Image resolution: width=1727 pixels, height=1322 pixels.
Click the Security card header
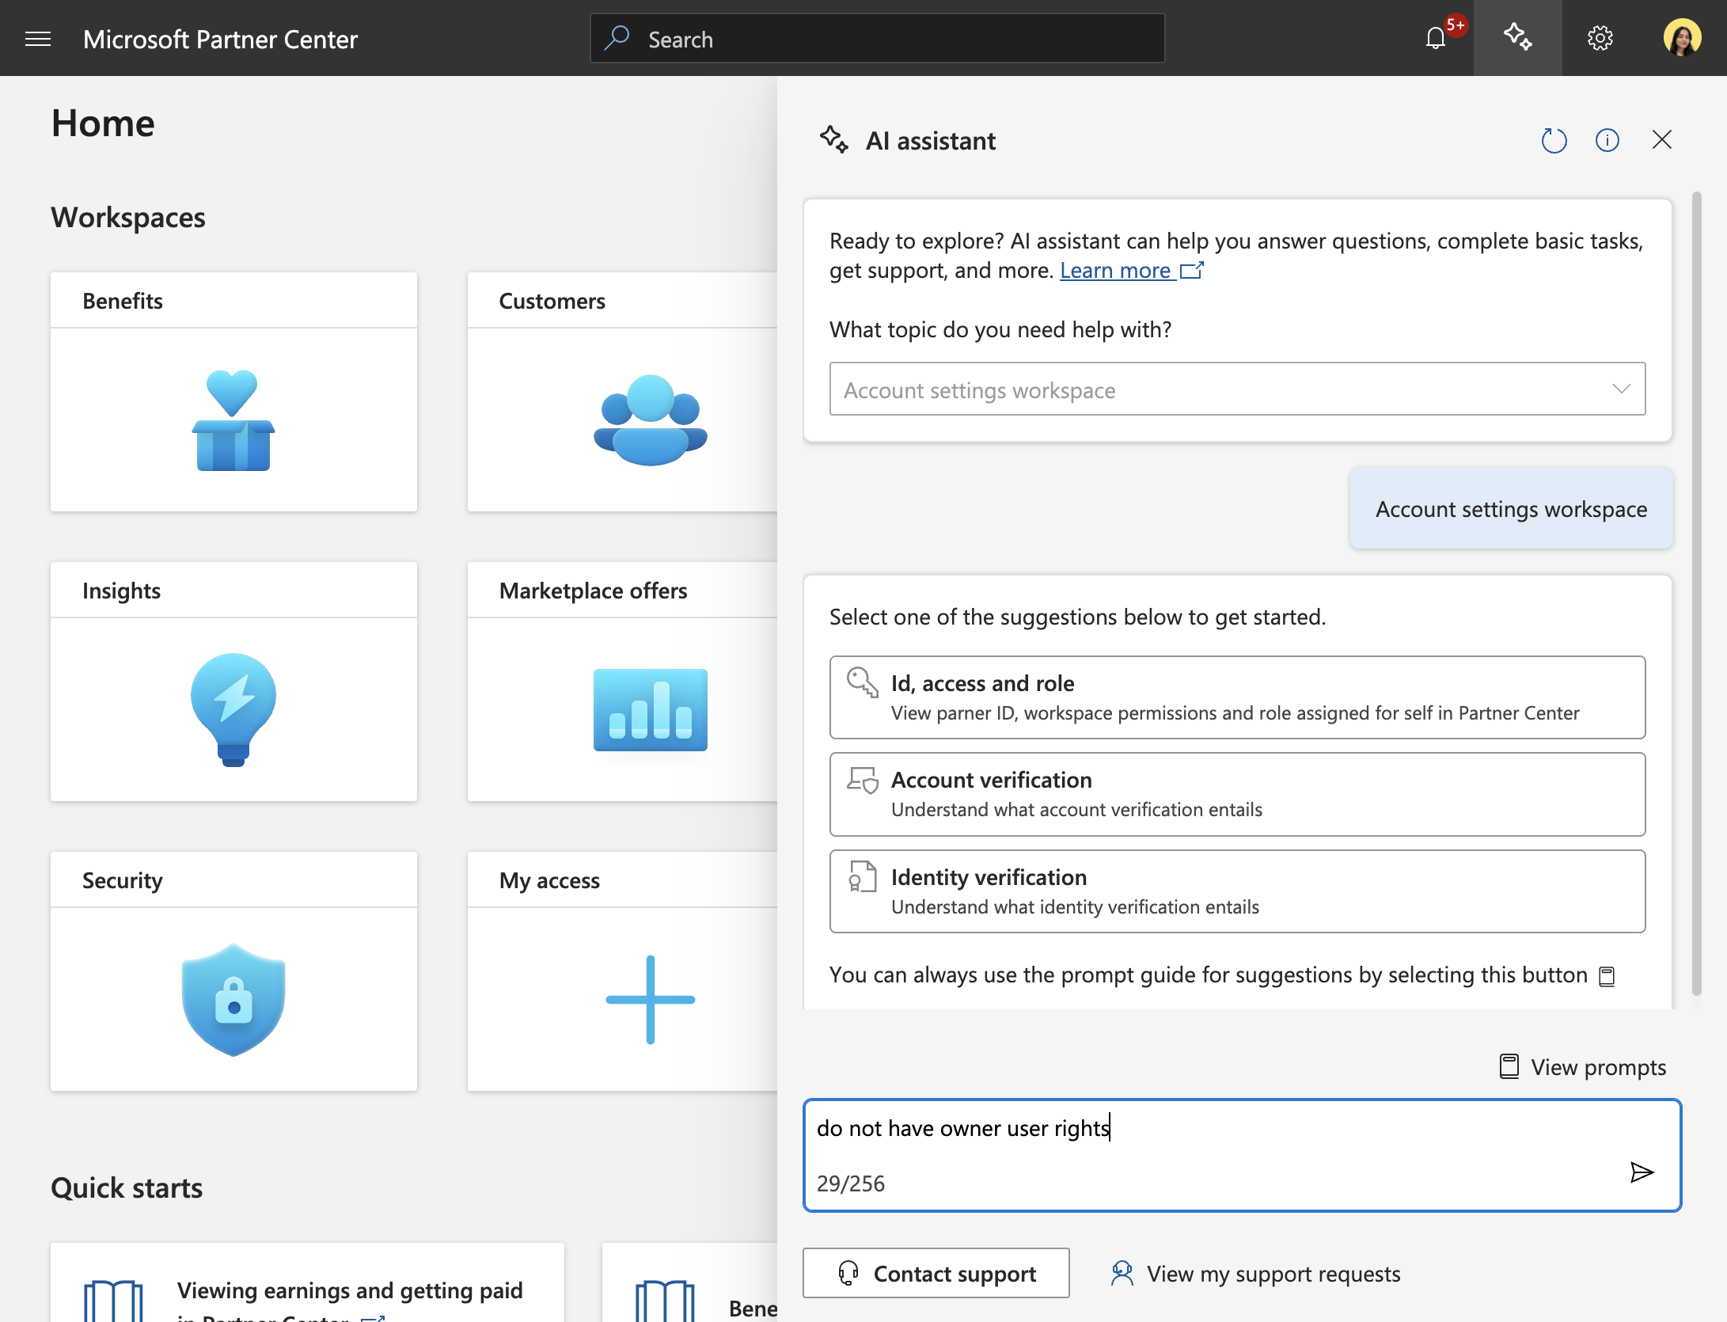point(233,880)
